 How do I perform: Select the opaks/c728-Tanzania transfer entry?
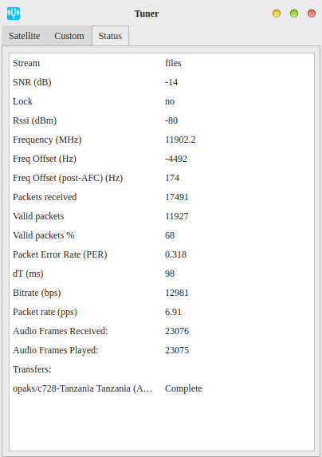162,388
